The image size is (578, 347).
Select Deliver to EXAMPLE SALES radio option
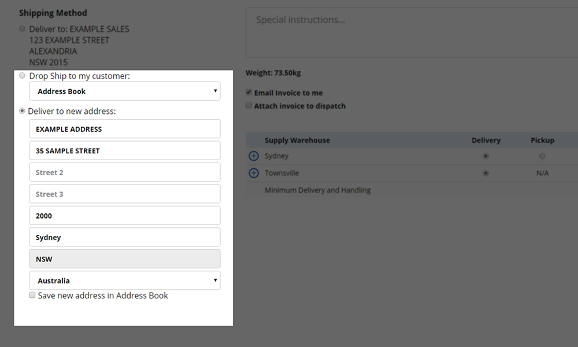pos(23,29)
